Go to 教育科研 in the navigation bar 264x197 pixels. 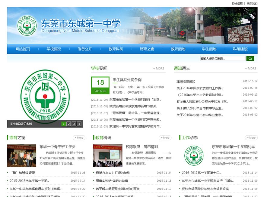point(116,49)
